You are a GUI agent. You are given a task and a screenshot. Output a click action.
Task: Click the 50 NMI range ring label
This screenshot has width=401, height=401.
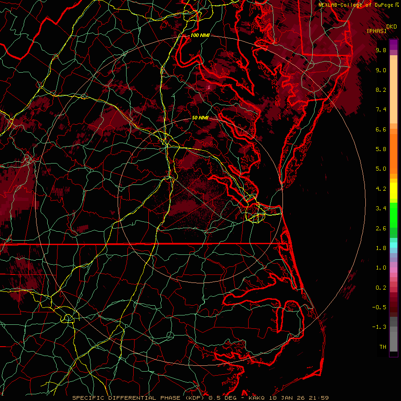tap(200, 118)
